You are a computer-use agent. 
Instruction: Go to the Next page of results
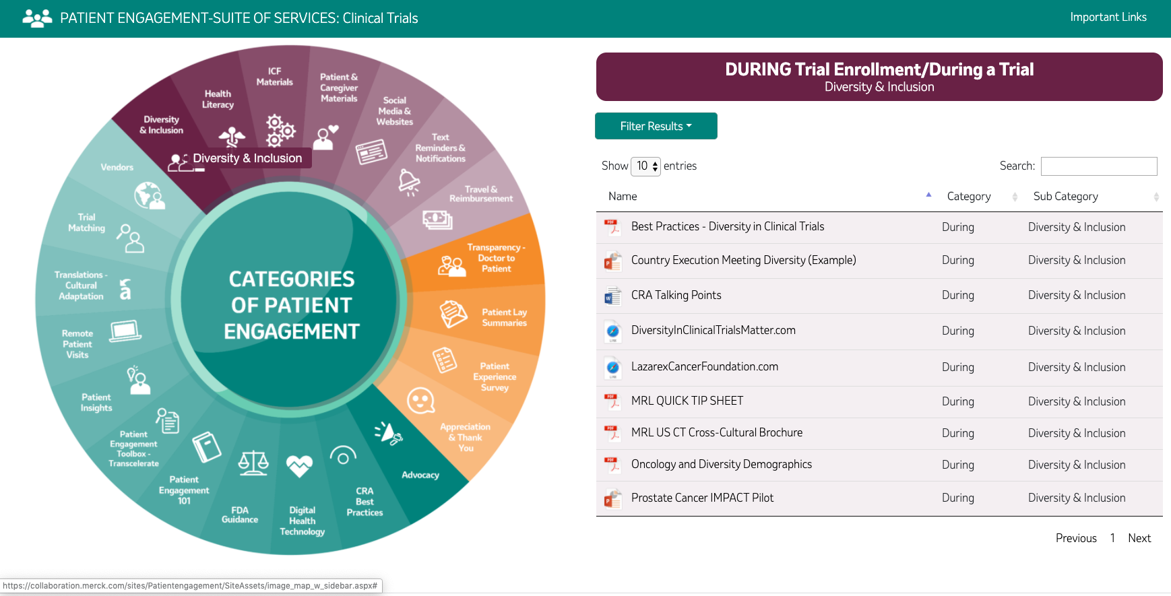point(1139,538)
